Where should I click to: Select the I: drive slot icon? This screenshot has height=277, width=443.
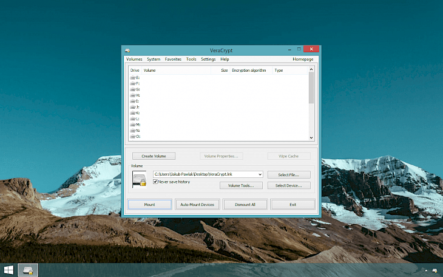[x=133, y=101]
